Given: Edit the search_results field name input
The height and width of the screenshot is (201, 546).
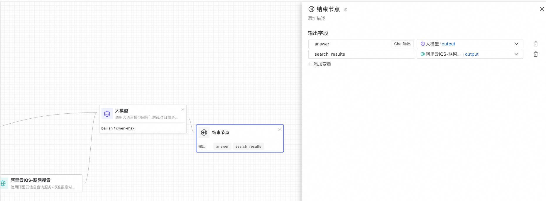Looking at the screenshot, I should (361, 54).
